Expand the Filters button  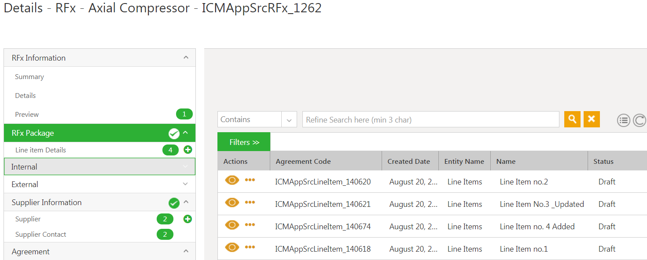(244, 142)
